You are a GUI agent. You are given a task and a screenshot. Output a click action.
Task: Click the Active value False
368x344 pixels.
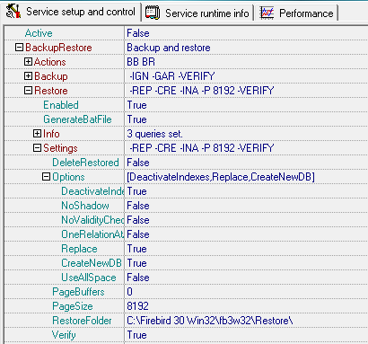(x=138, y=33)
